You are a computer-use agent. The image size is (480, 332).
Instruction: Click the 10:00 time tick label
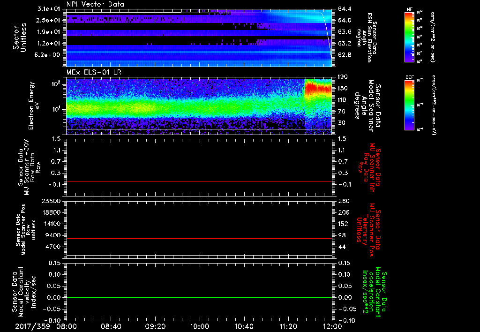(200, 326)
